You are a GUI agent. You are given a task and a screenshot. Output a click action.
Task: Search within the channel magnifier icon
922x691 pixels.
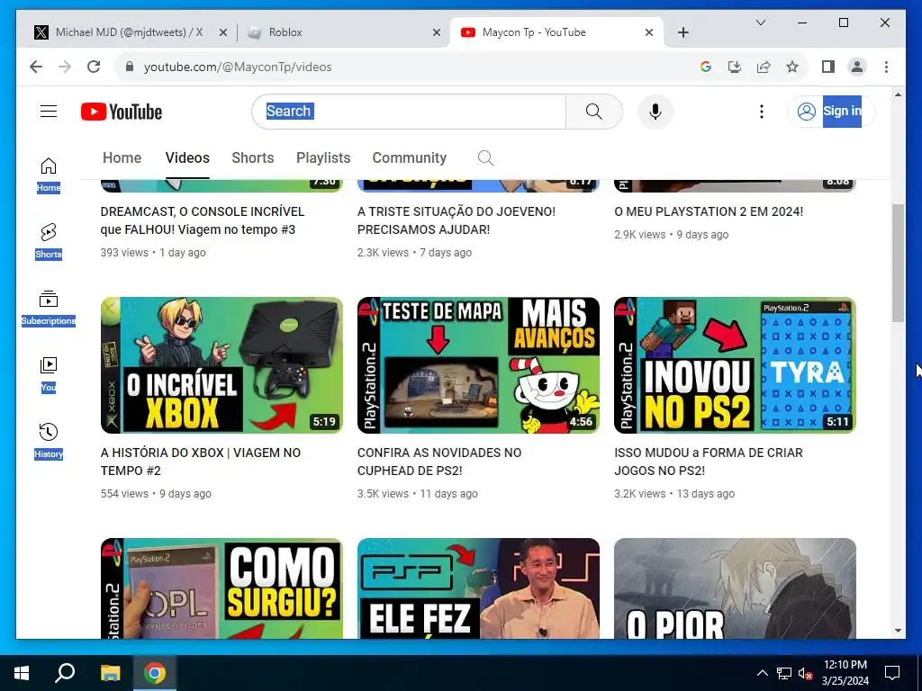485,157
